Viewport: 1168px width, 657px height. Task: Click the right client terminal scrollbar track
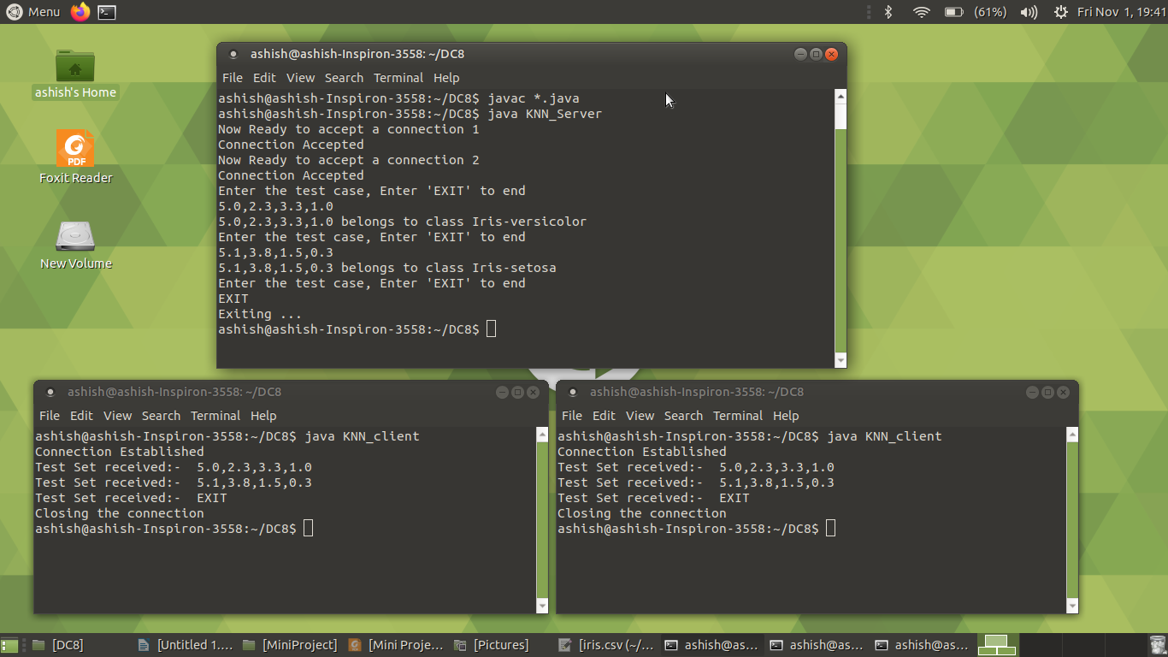pyautogui.click(x=1073, y=520)
